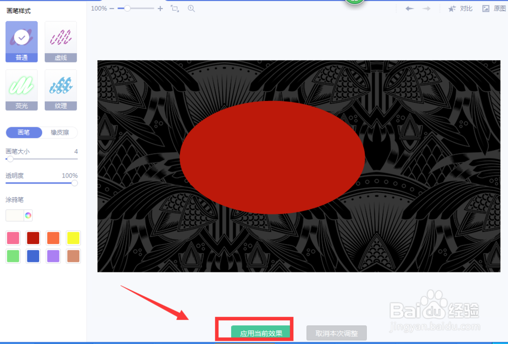The height and width of the screenshot is (344, 508).
Task: Click the 原图 original image button
Action: 494,9
